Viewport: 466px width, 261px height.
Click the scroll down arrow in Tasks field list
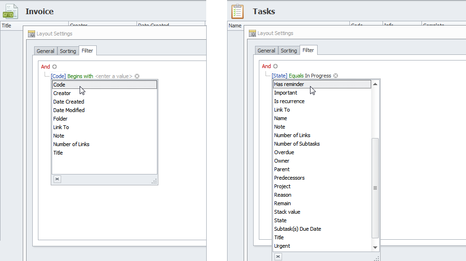tap(375, 247)
